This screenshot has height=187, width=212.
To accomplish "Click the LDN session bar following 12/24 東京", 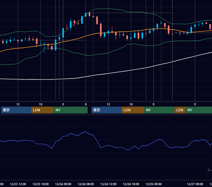I will pyautogui.click(x=133, y=110).
